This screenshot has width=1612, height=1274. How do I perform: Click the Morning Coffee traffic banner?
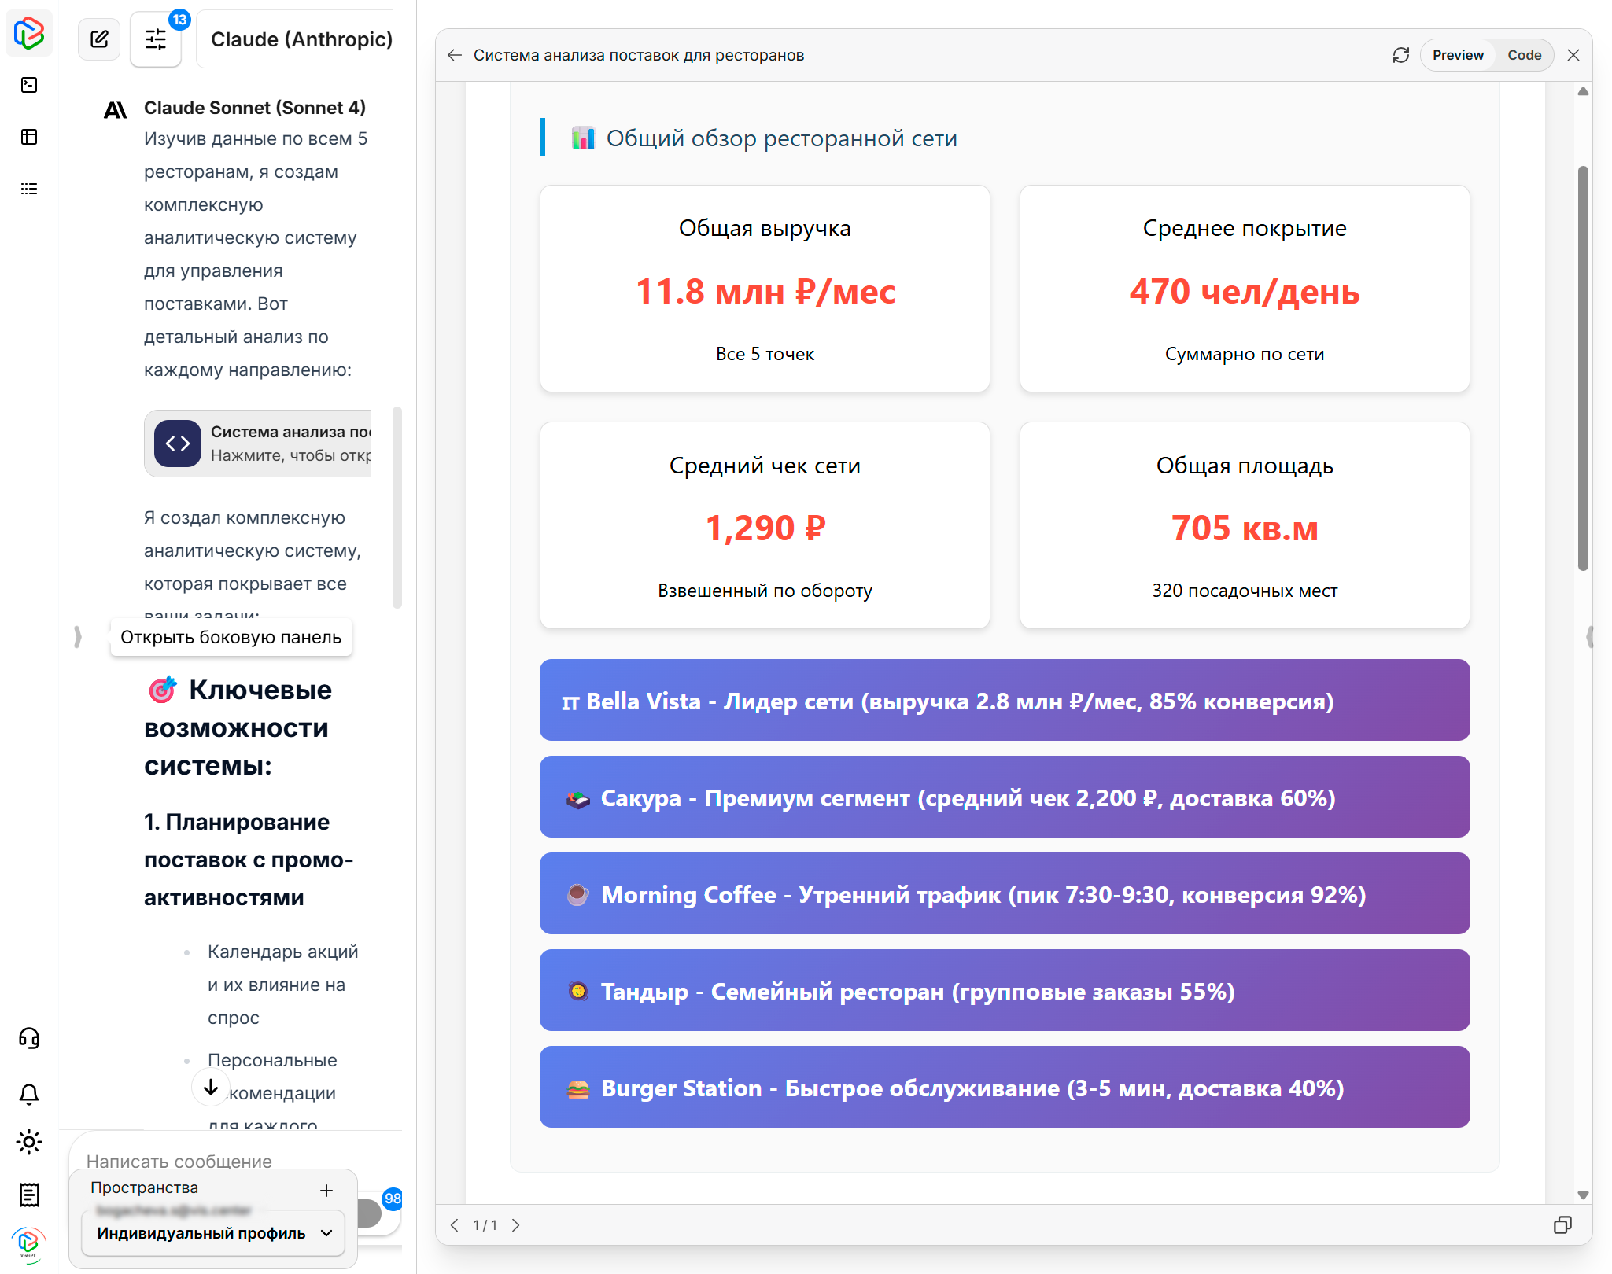1005,893
